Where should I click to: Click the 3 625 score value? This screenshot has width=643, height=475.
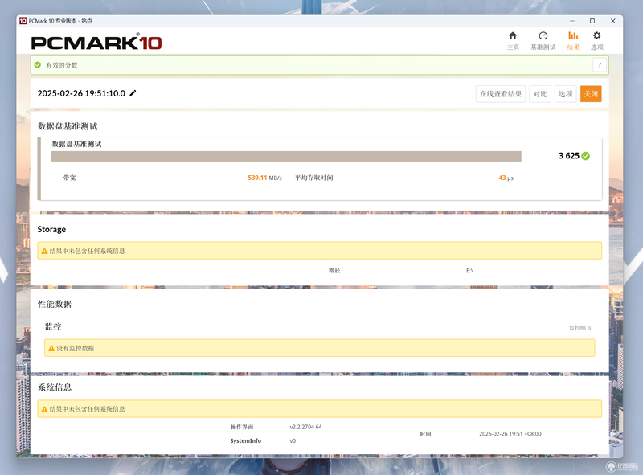(569, 156)
